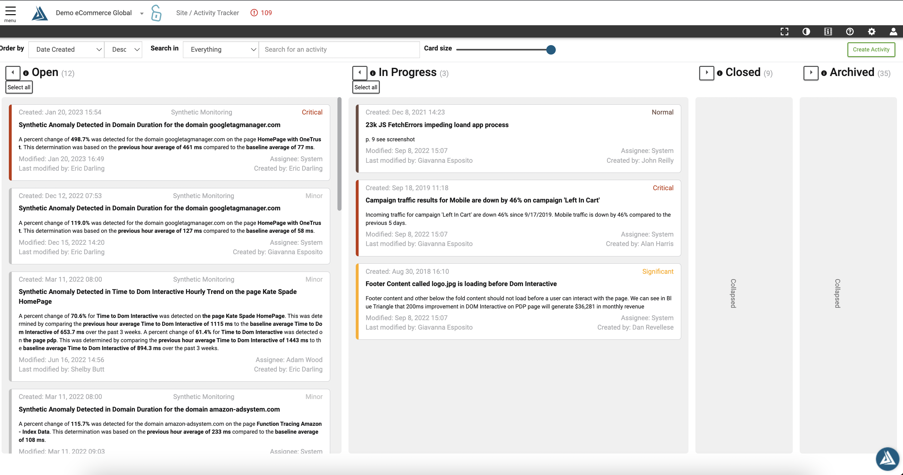Open the Everything search scope dropdown

pos(221,49)
